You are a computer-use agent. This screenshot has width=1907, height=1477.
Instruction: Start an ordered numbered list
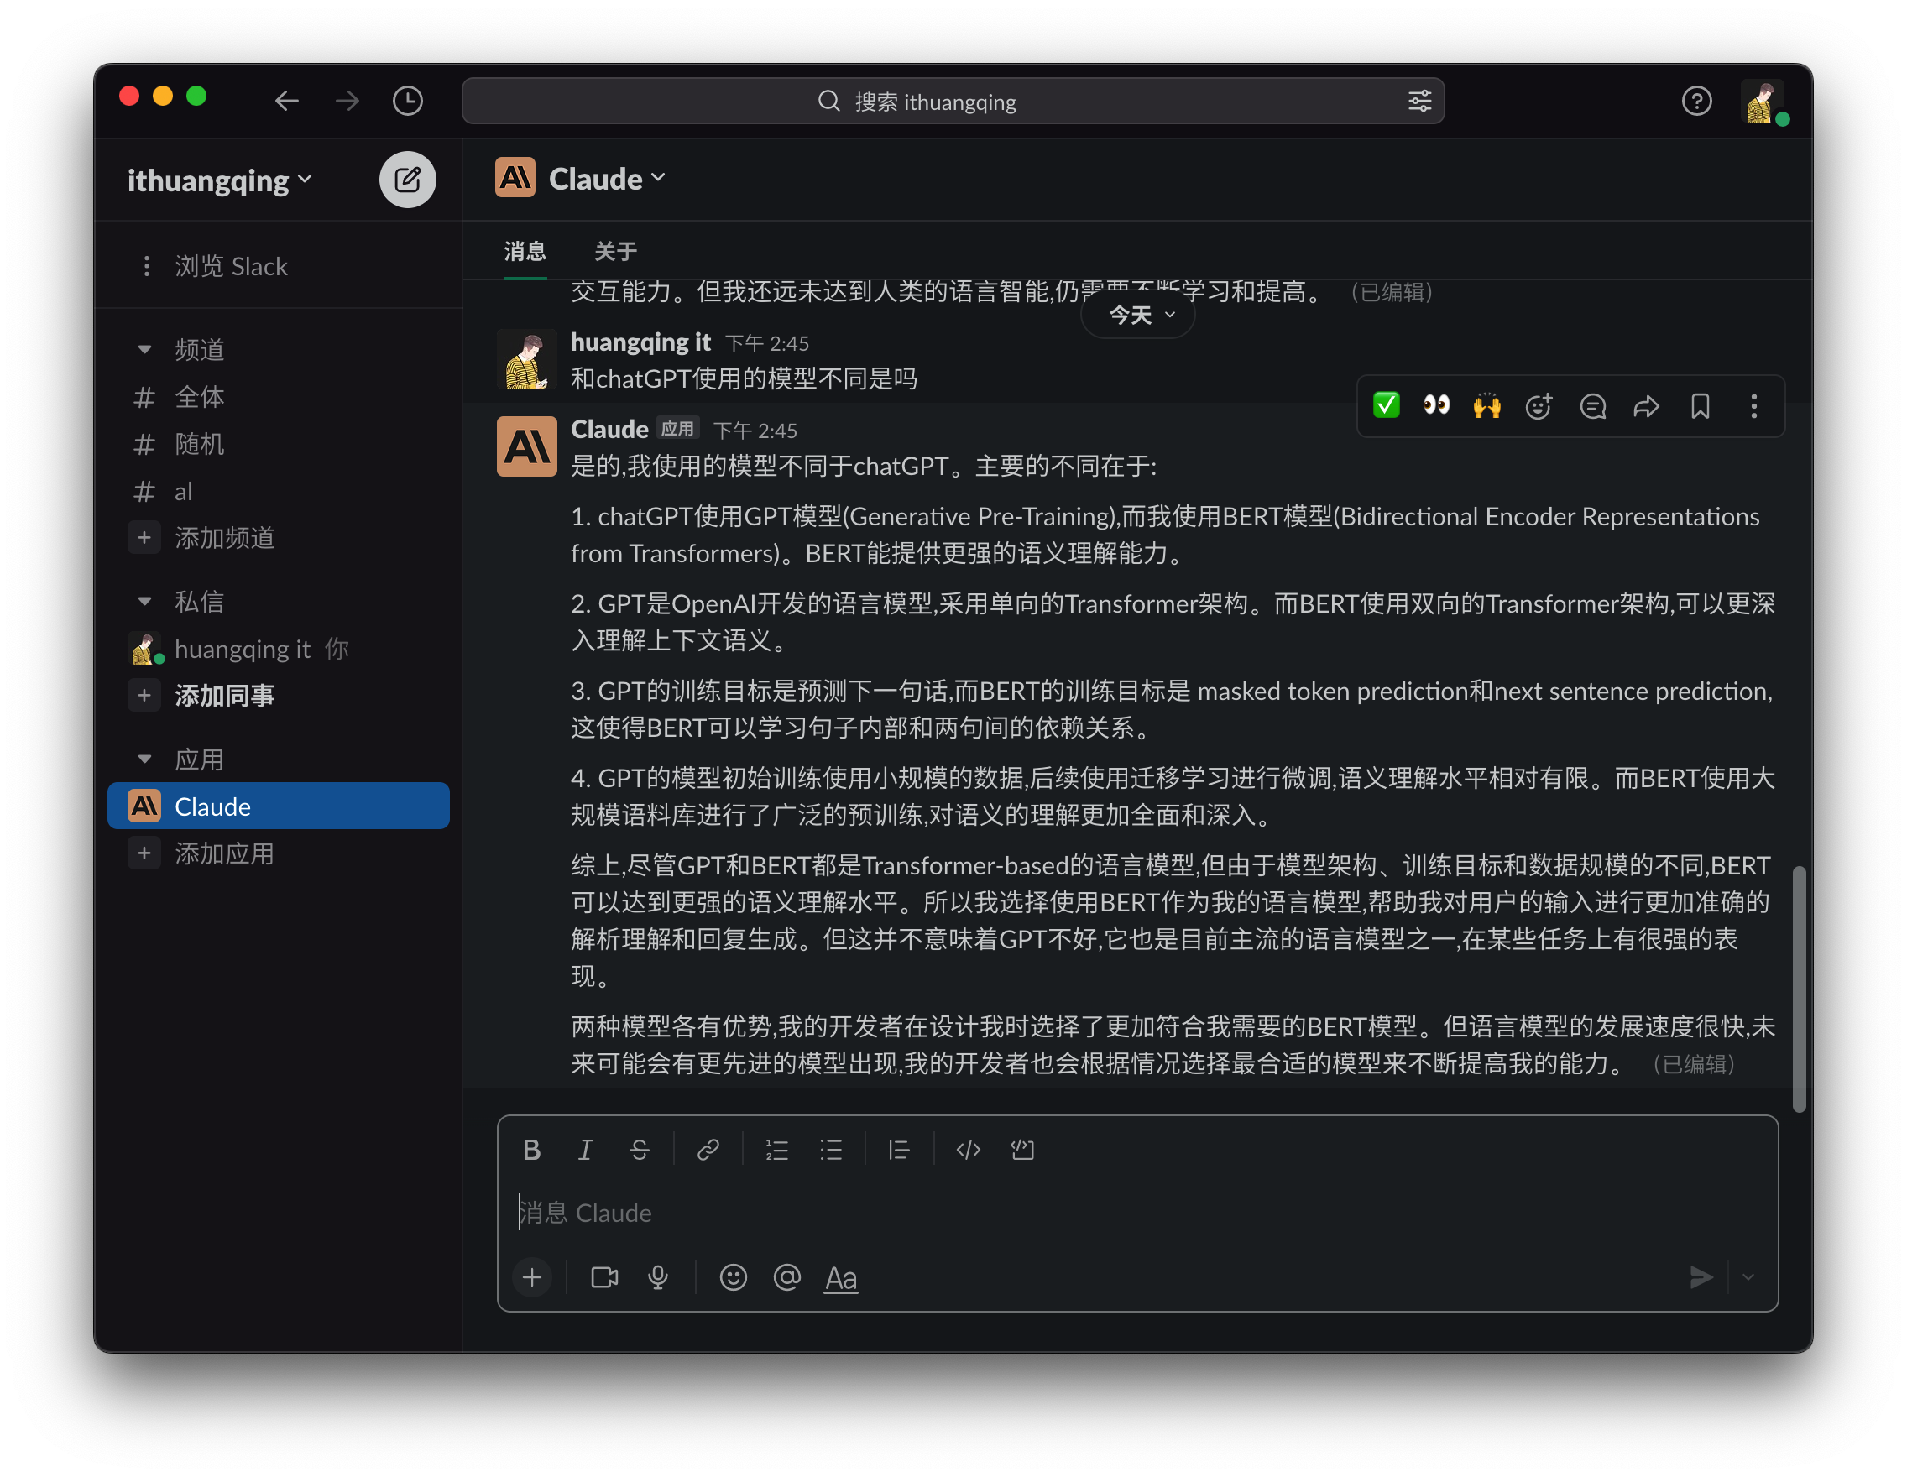(776, 1150)
